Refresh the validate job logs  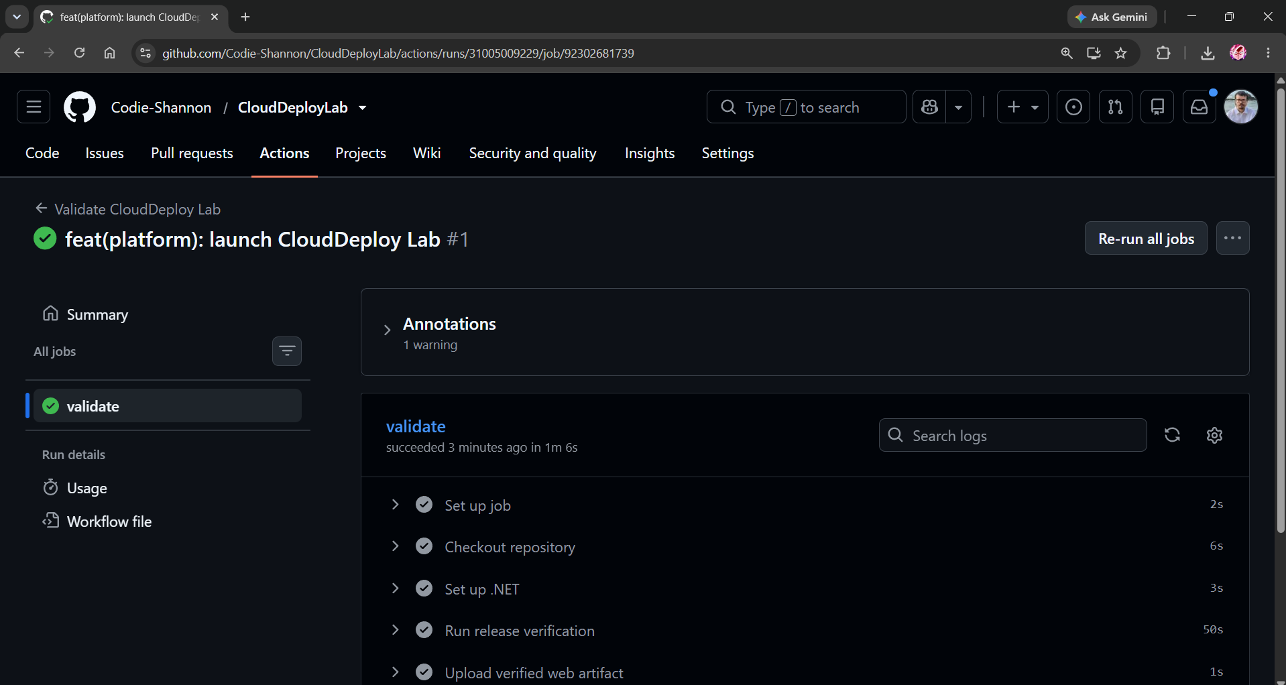1172,435
